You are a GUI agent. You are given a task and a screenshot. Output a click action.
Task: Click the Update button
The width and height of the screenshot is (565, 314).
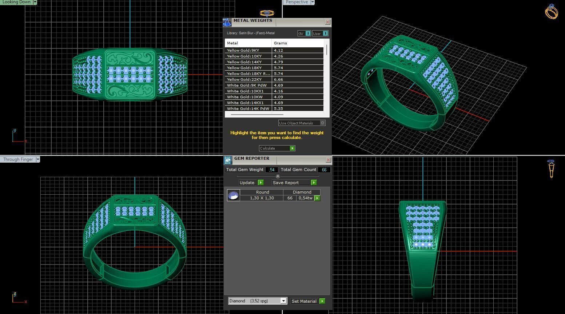coord(251,183)
